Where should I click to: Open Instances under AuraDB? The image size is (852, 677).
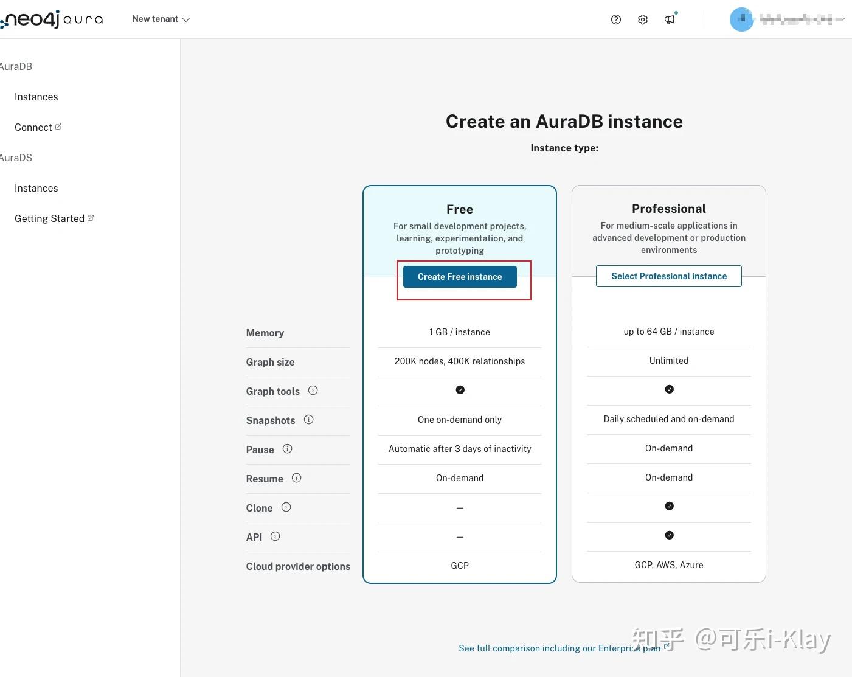click(36, 97)
